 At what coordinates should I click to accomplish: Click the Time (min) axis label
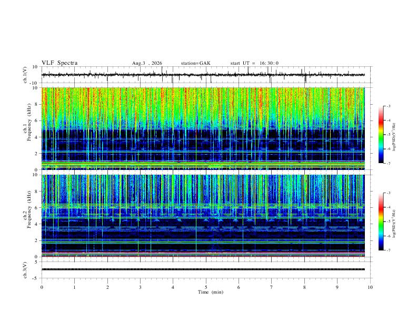(x=211, y=292)
